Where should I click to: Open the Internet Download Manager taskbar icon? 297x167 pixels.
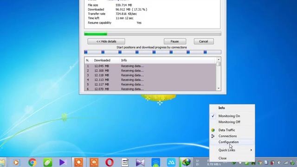pyautogui.click(x=186, y=162)
